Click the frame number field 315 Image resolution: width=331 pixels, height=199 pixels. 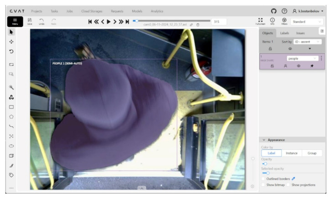[219, 22]
